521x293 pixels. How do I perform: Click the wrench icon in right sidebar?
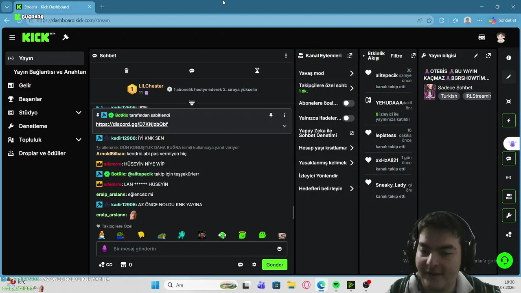(508, 216)
